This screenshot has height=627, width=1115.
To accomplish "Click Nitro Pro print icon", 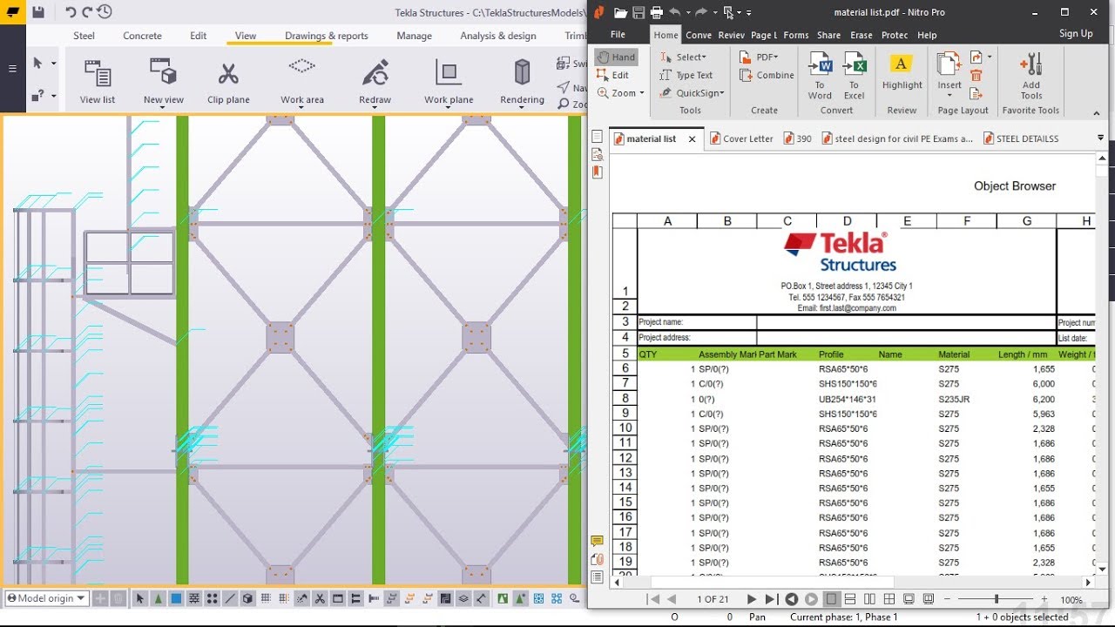I will (x=657, y=12).
